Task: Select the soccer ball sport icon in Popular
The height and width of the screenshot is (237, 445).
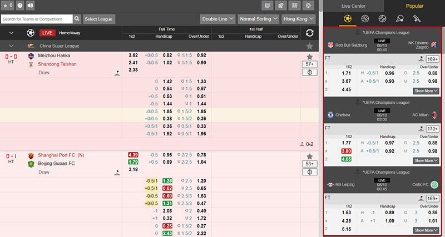Action: pos(348,18)
